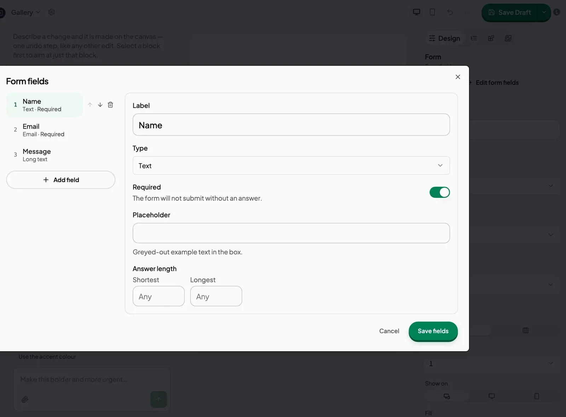Screen dimensions: 566x417
Task: Select the Name field in list
Action: [45, 105]
